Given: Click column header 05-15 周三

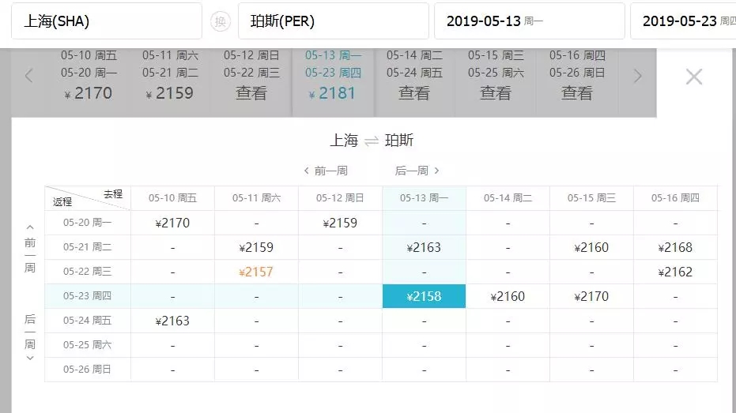Looking at the screenshot, I should point(591,198).
